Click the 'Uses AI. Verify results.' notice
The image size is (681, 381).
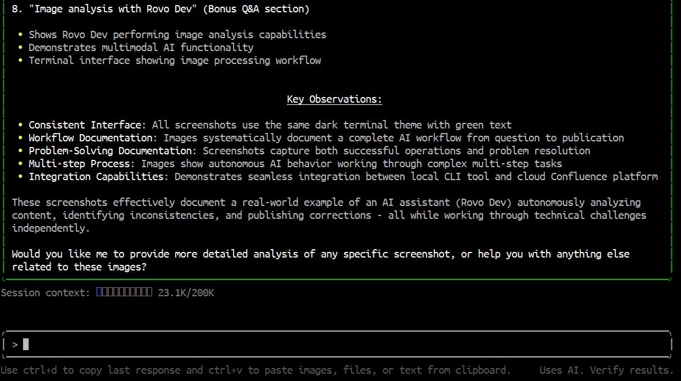click(x=606, y=370)
